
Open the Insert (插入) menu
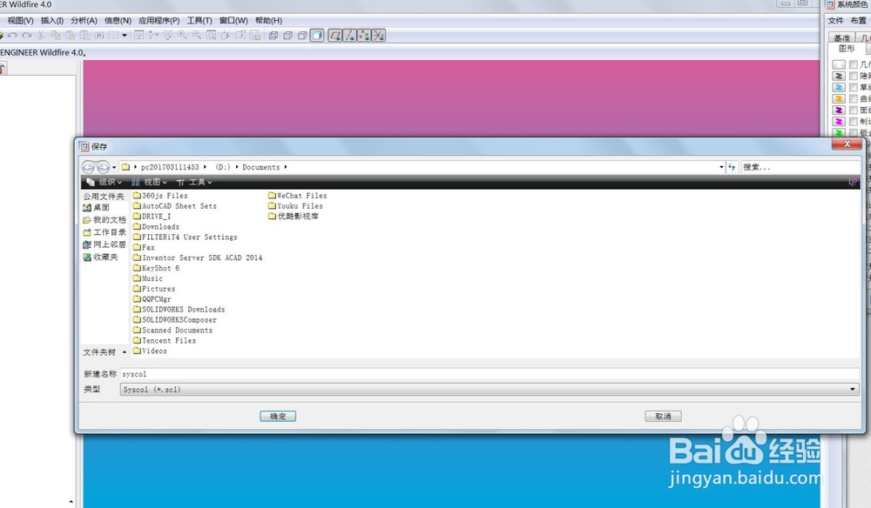click(51, 21)
